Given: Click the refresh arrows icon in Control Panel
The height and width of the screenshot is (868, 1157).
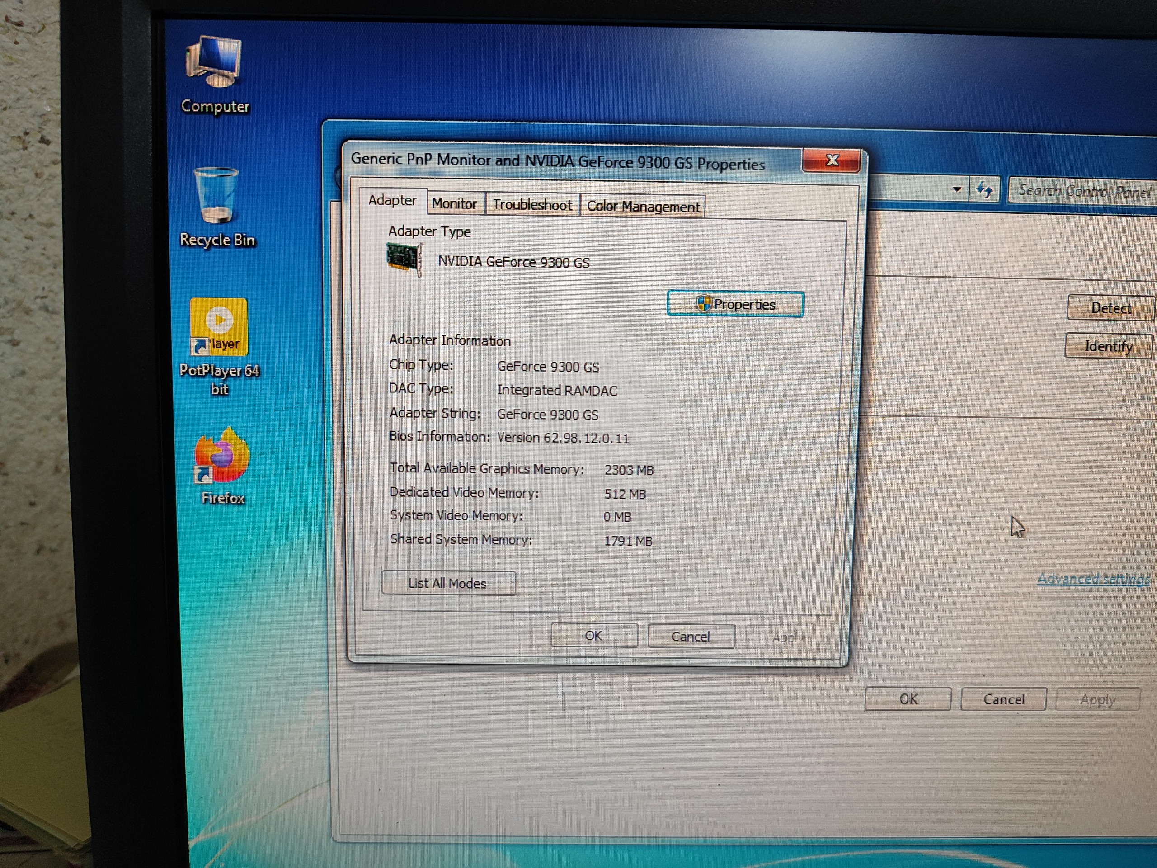Looking at the screenshot, I should click(984, 189).
